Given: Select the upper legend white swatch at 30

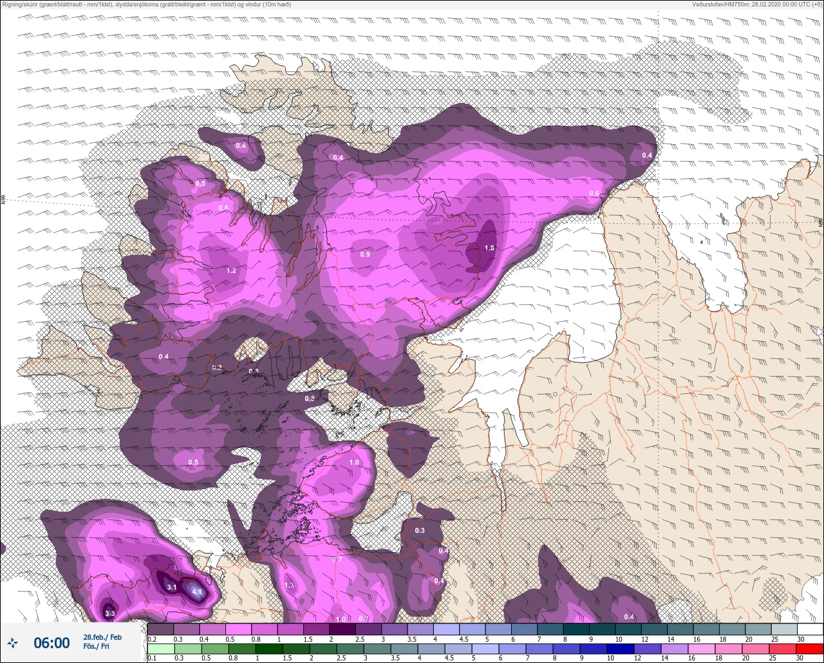Looking at the screenshot, I should click(810, 629).
